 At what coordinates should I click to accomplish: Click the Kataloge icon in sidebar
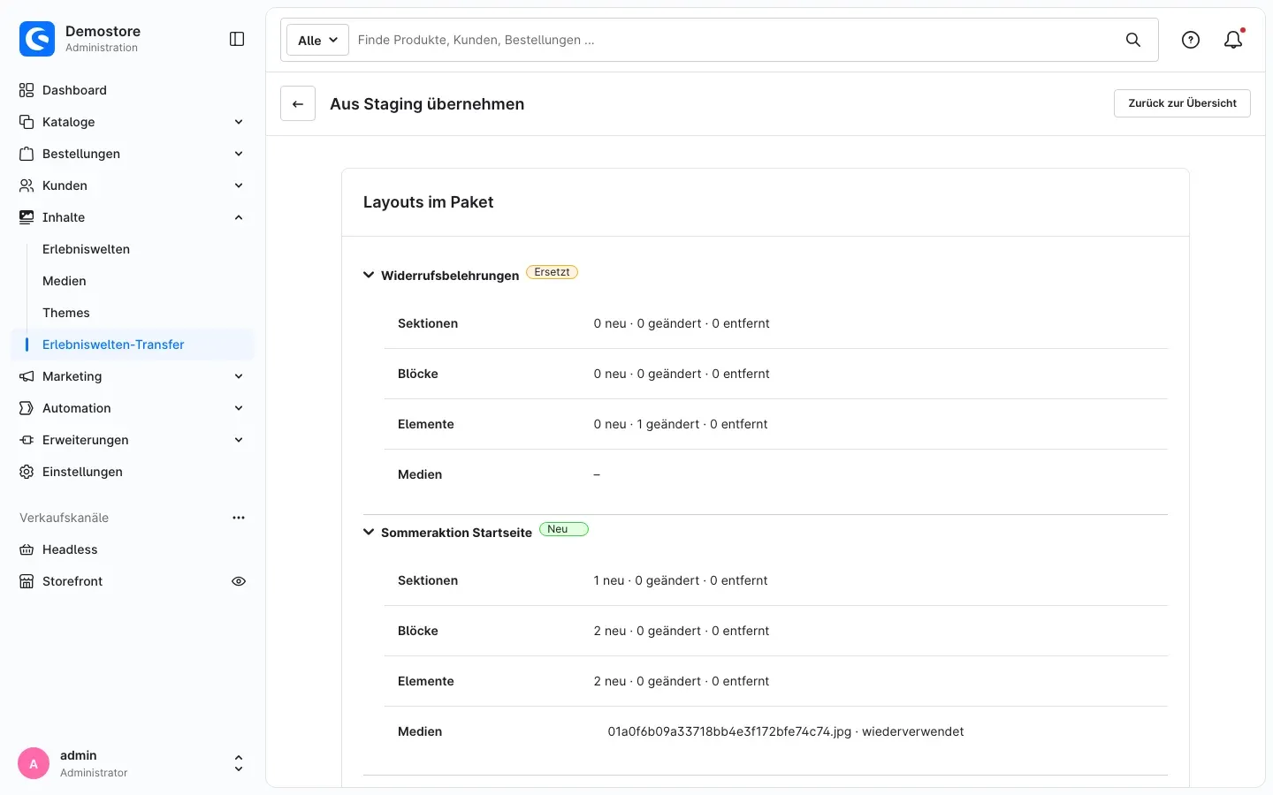tap(27, 122)
